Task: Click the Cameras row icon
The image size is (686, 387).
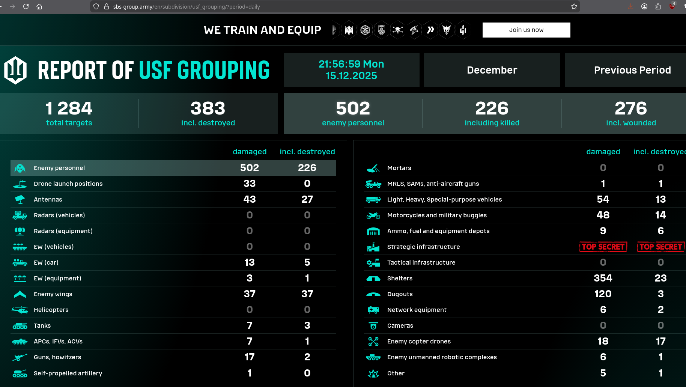Action: tap(373, 326)
